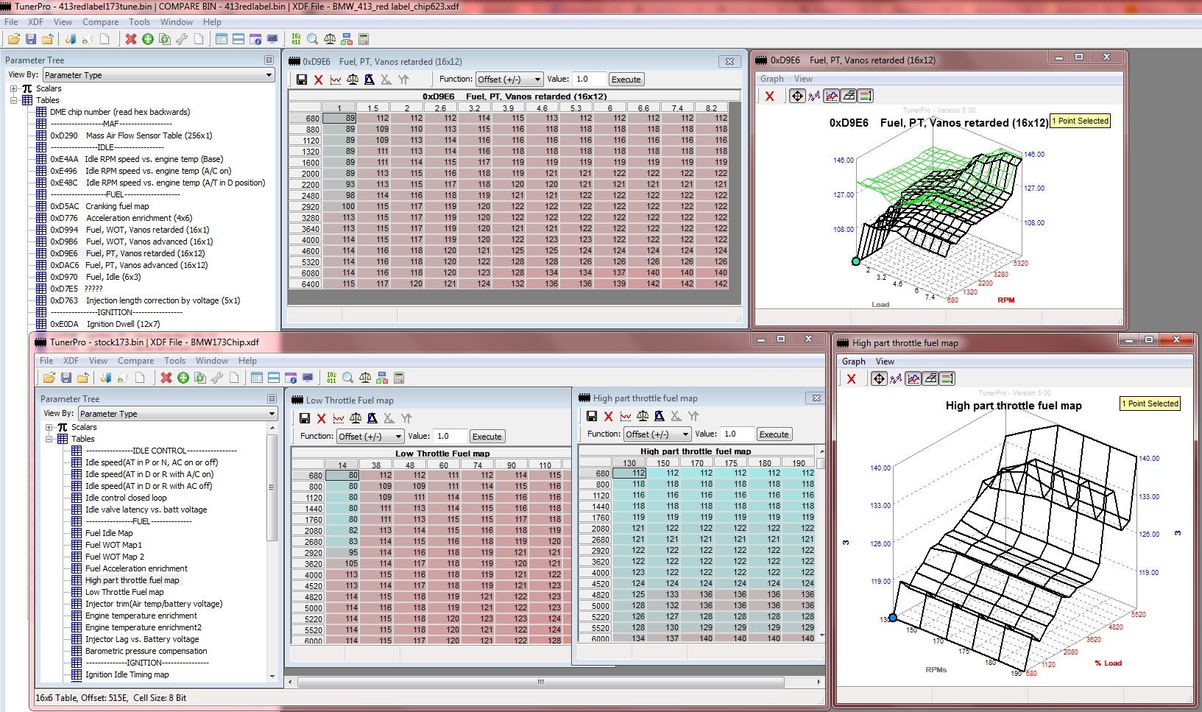
Task: Open View By dropdown in stock173.bin Parameter Tree
Action: tap(177, 414)
